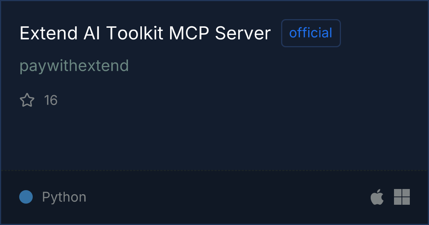Click the star outline icon
Viewport: 429px width, 225px height.
pos(27,100)
